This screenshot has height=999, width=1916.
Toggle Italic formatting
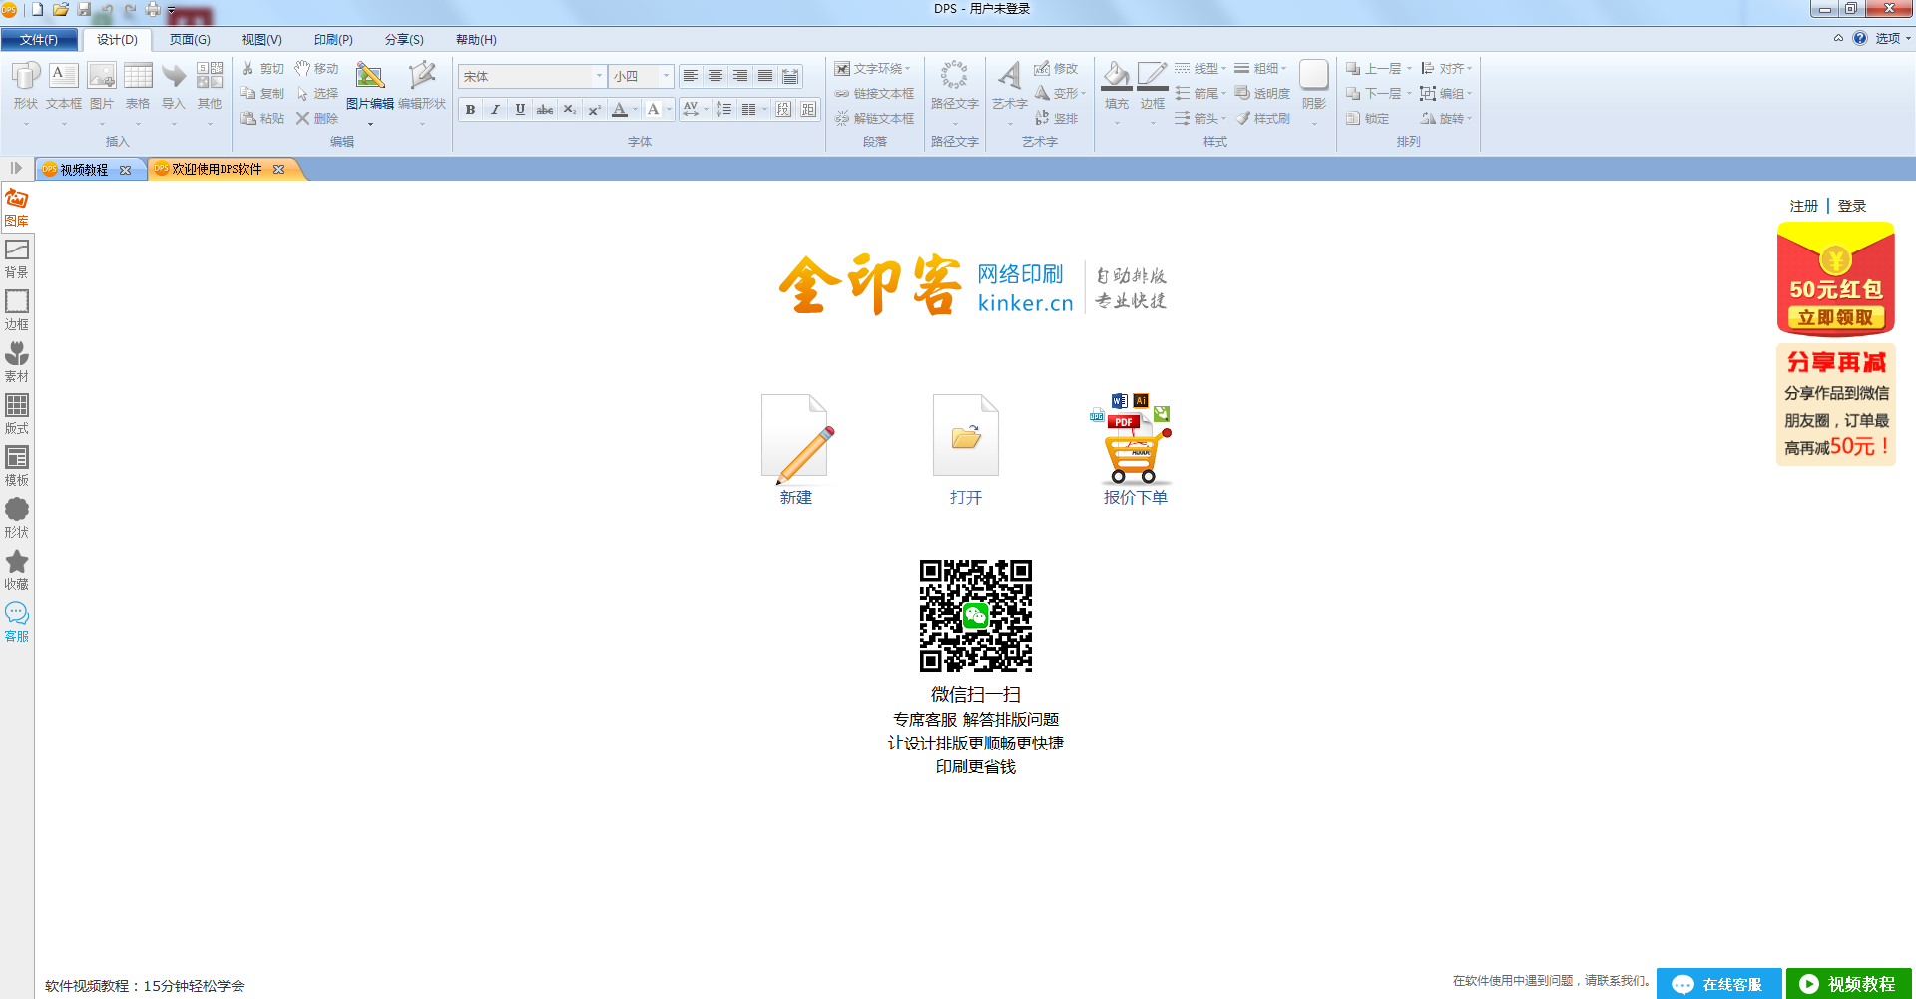click(495, 109)
